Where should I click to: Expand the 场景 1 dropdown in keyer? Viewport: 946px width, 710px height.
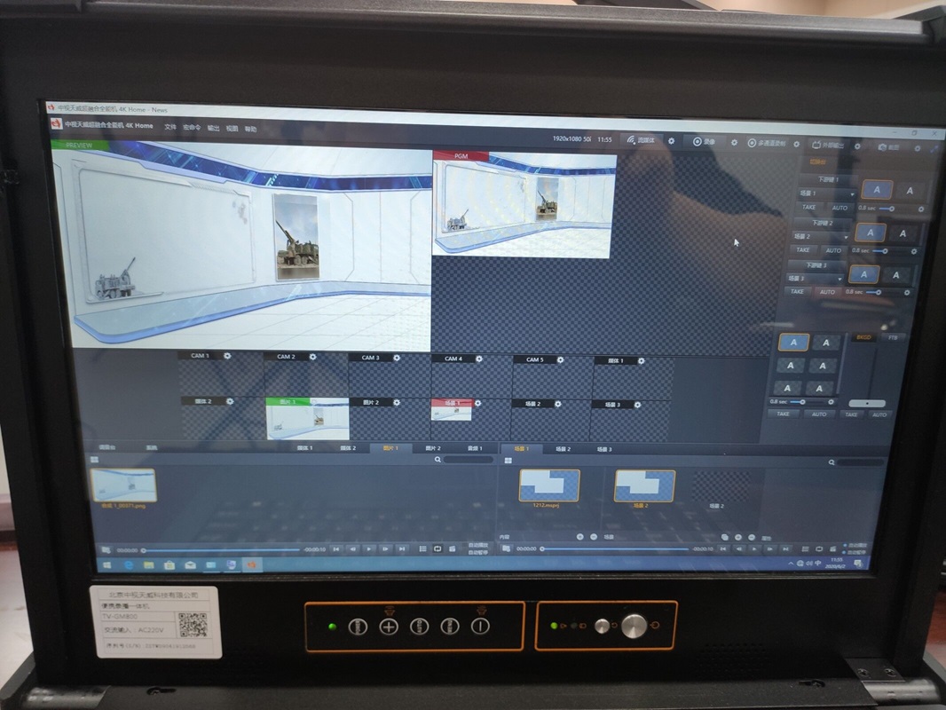852,193
